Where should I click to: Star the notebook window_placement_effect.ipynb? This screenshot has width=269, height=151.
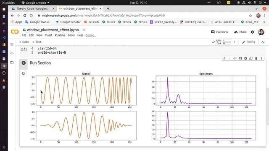tap(84, 30)
